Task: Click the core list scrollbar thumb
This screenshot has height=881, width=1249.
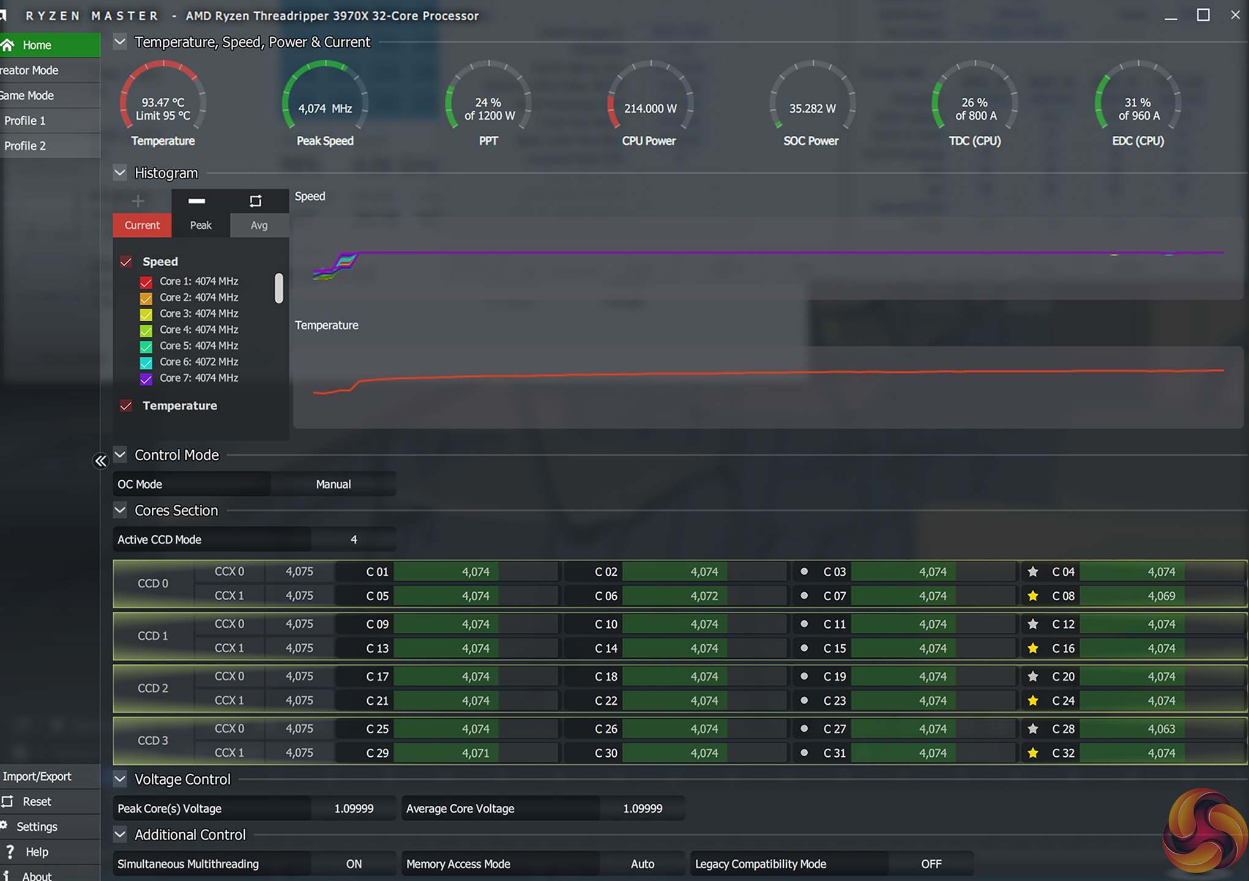Action: 279,288
